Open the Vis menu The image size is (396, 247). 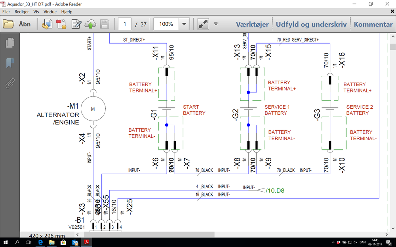[x=36, y=11]
